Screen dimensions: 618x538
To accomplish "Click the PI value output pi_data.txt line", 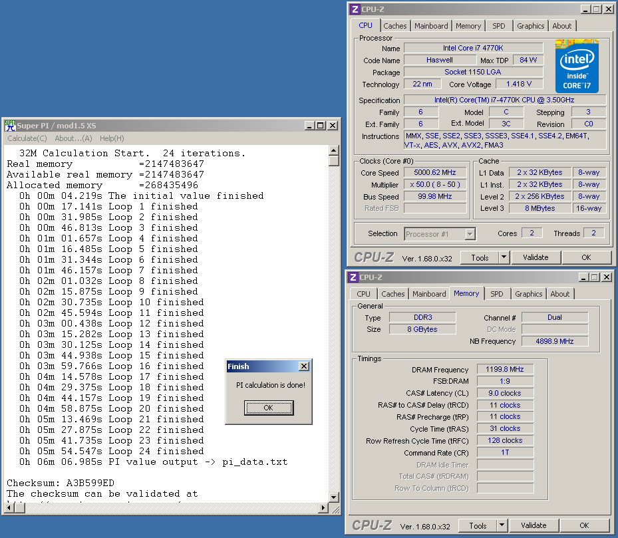I will tap(153, 462).
